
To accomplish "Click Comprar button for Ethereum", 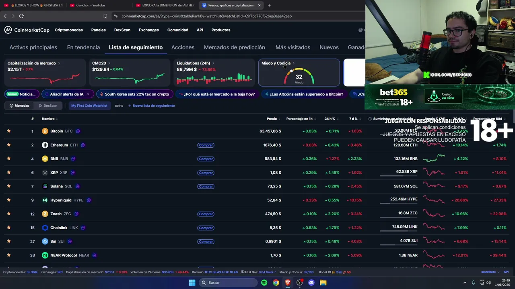I will (206, 145).
